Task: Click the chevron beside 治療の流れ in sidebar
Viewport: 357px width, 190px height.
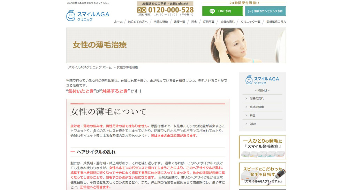Action: [246, 98]
